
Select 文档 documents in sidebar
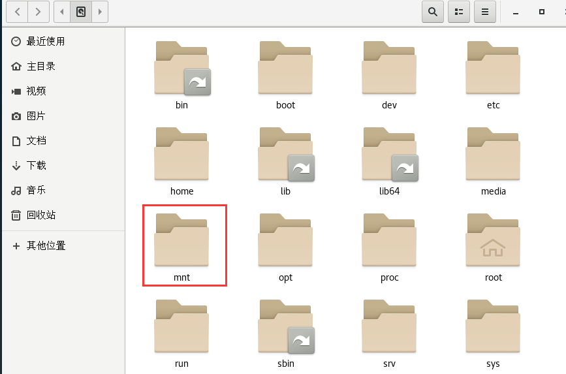coord(35,140)
